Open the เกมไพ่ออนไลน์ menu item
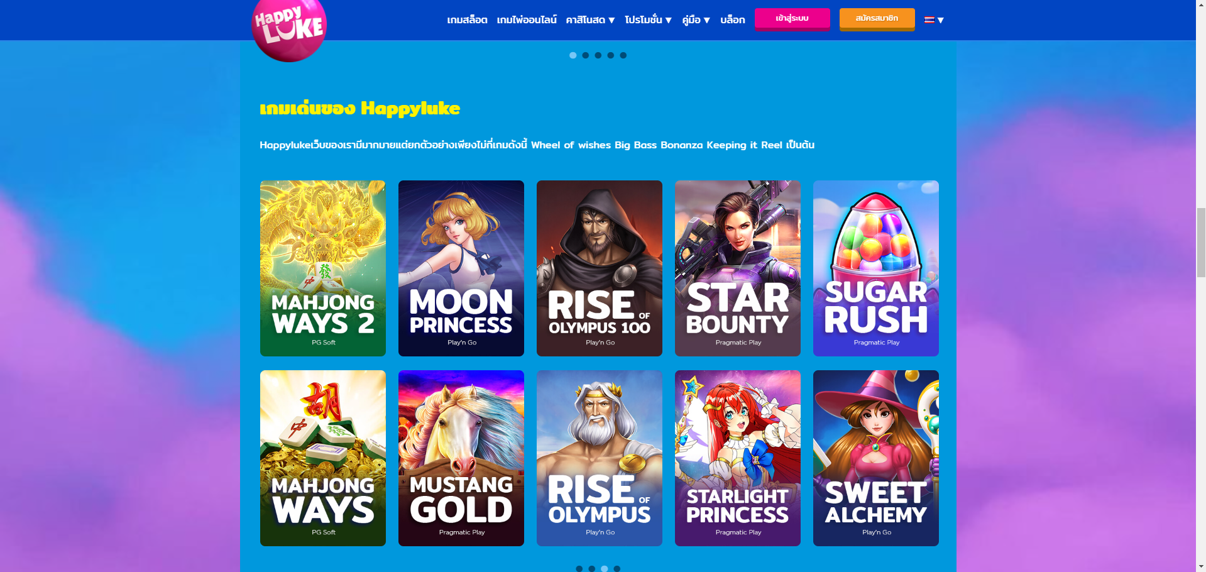The width and height of the screenshot is (1206, 572). (527, 20)
